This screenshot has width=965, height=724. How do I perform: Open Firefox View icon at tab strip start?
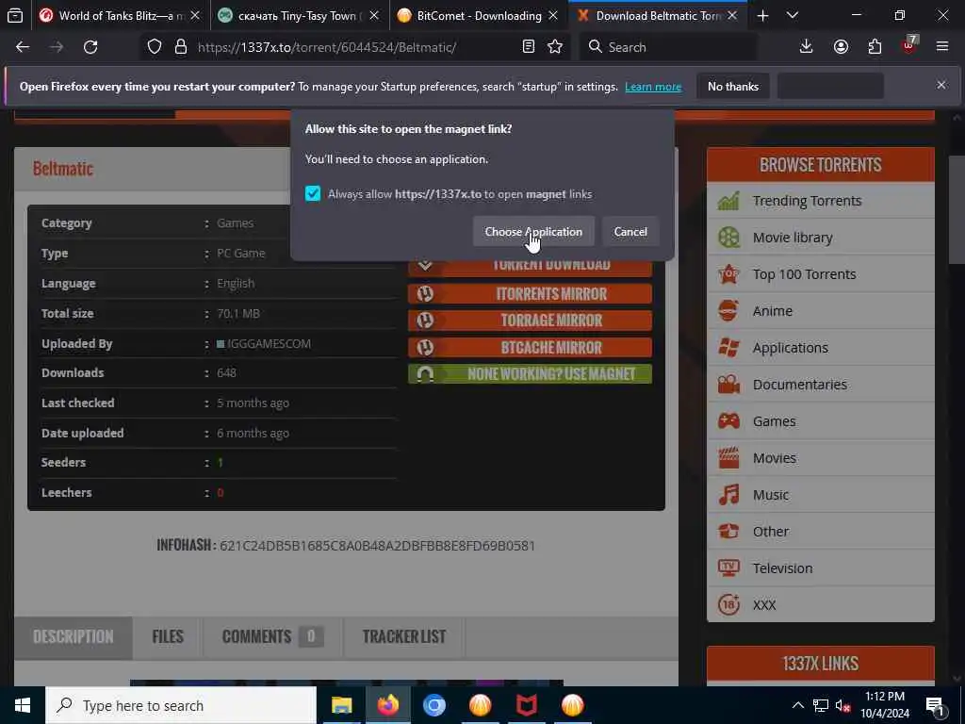tap(15, 15)
